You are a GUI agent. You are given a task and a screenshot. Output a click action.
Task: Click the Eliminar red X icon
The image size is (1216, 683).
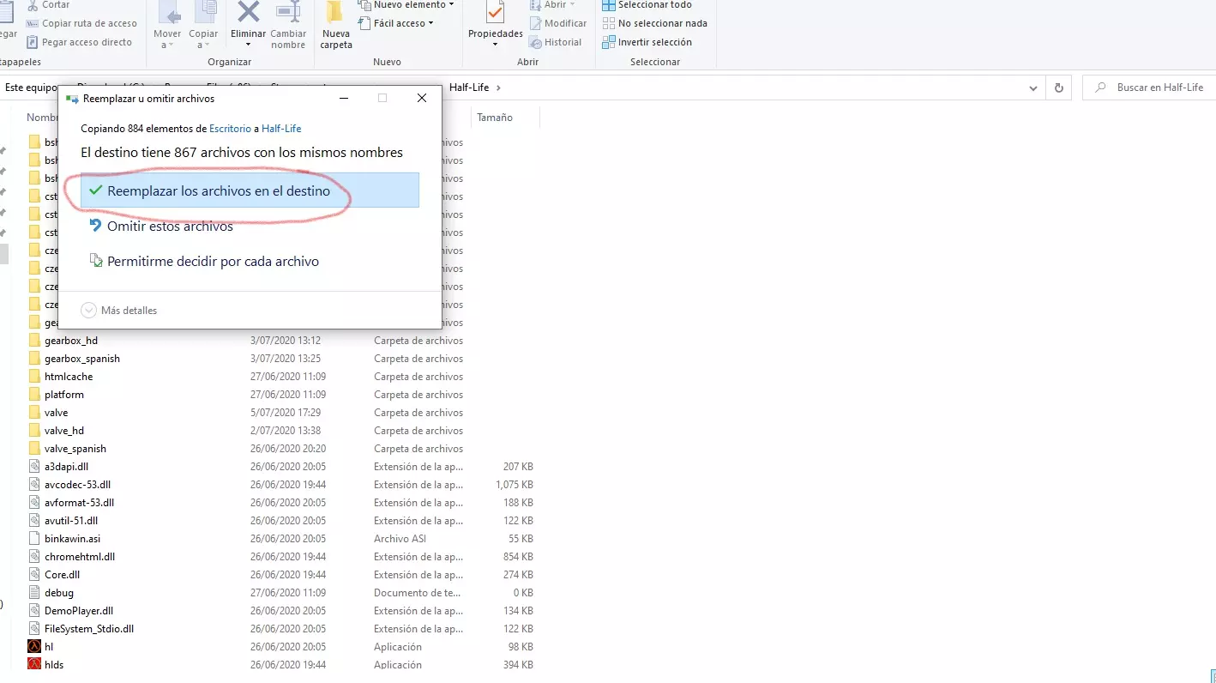point(248,13)
